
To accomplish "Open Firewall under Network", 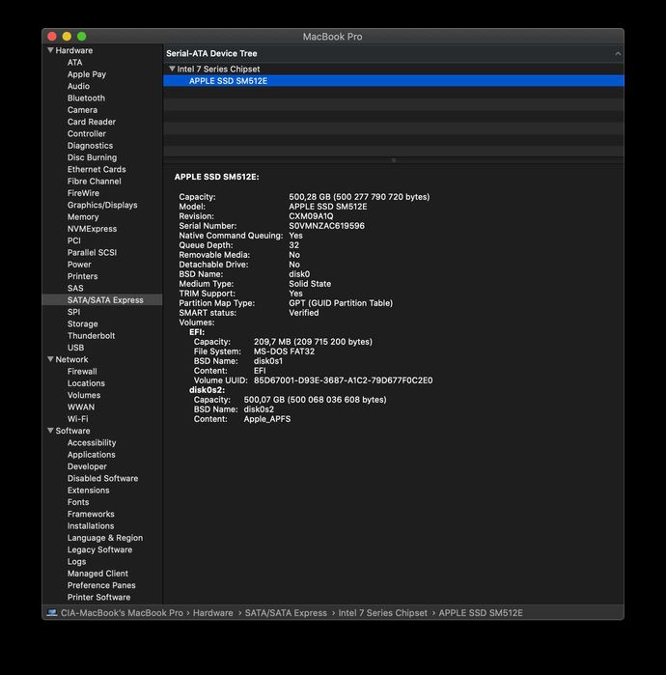I will tap(82, 372).
